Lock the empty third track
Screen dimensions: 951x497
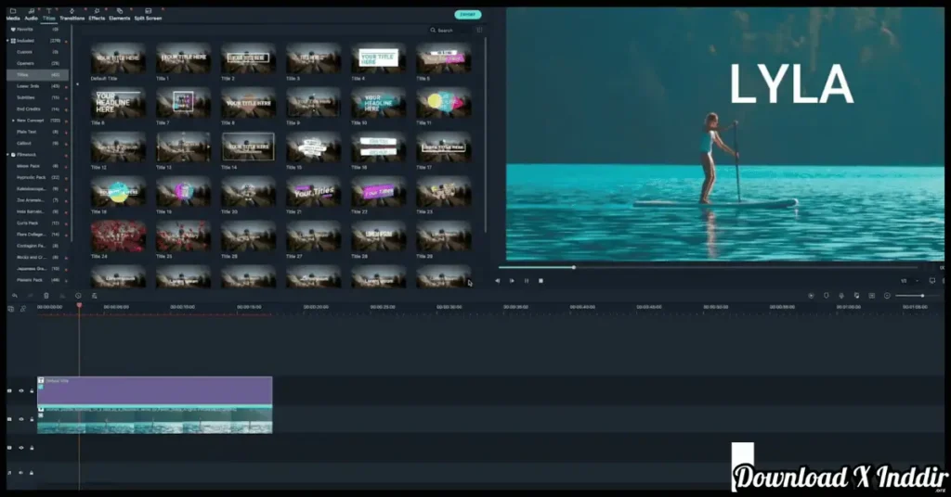coord(32,448)
